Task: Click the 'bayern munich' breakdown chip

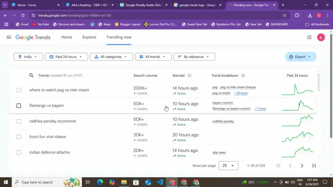Action: click(222, 103)
